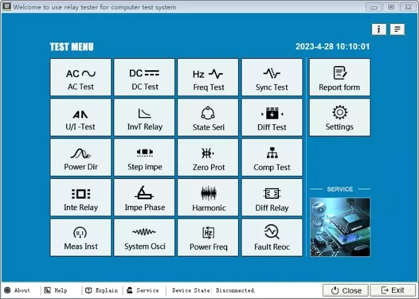
Task: Click About in the bottom bar
Action: pyautogui.click(x=17, y=290)
